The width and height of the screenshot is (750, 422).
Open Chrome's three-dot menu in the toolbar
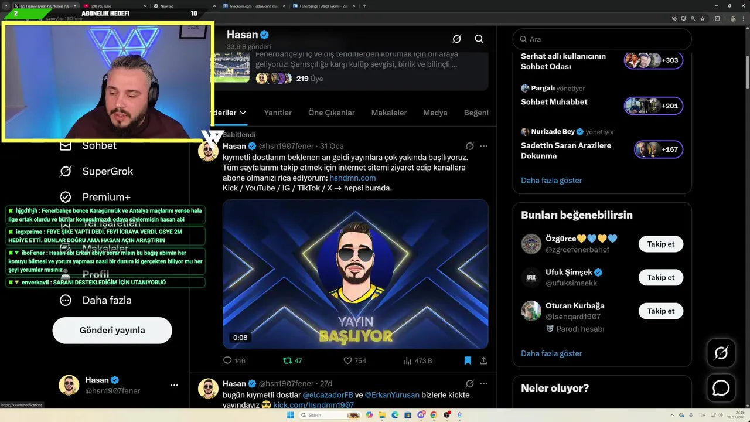[742, 19]
